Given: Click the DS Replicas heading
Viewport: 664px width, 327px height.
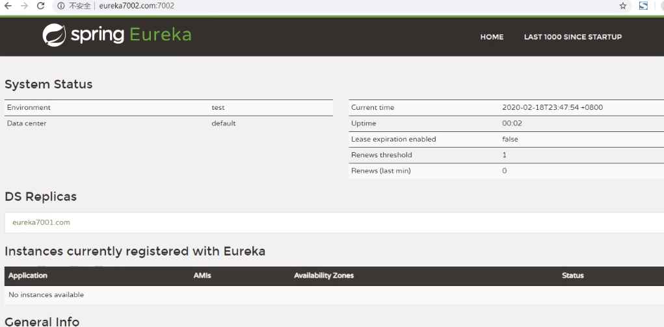Looking at the screenshot, I should pos(41,196).
